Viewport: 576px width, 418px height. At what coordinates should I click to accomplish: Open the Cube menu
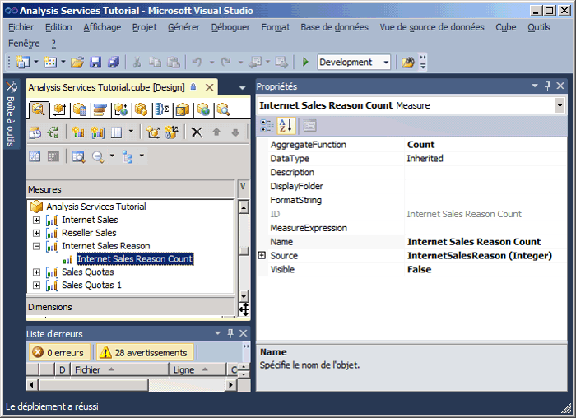click(x=506, y=27)
